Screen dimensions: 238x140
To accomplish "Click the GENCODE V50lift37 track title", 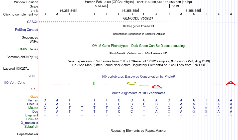I will [x=138, y=18].
